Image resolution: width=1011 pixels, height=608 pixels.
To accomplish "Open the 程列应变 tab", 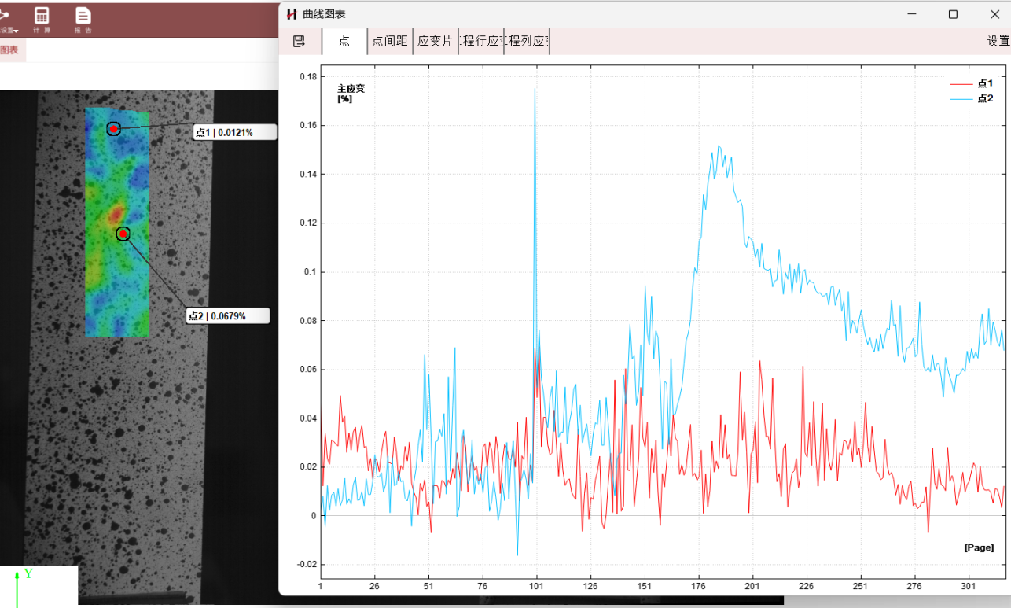I will click(x=527, y=41).
